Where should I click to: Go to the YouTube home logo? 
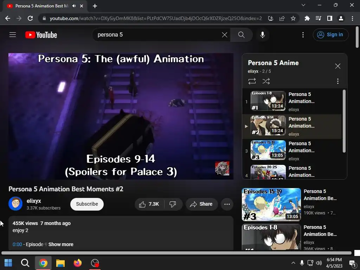click(x=41, y=35)
